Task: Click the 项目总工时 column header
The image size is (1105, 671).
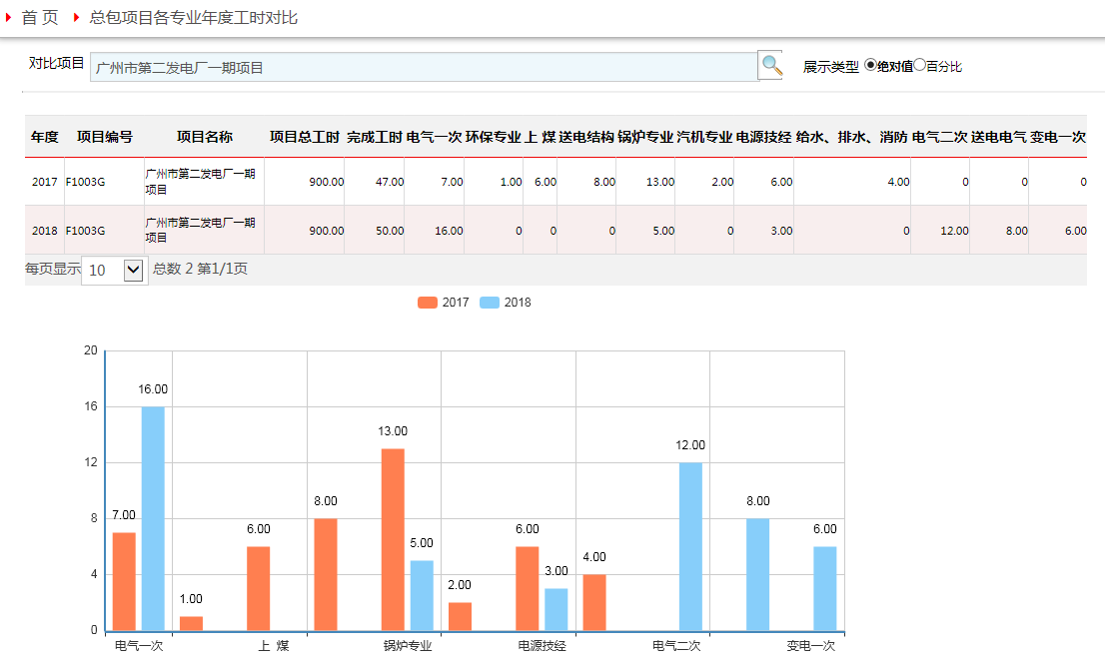Action: pyautogui.click(x=305, y=137)
